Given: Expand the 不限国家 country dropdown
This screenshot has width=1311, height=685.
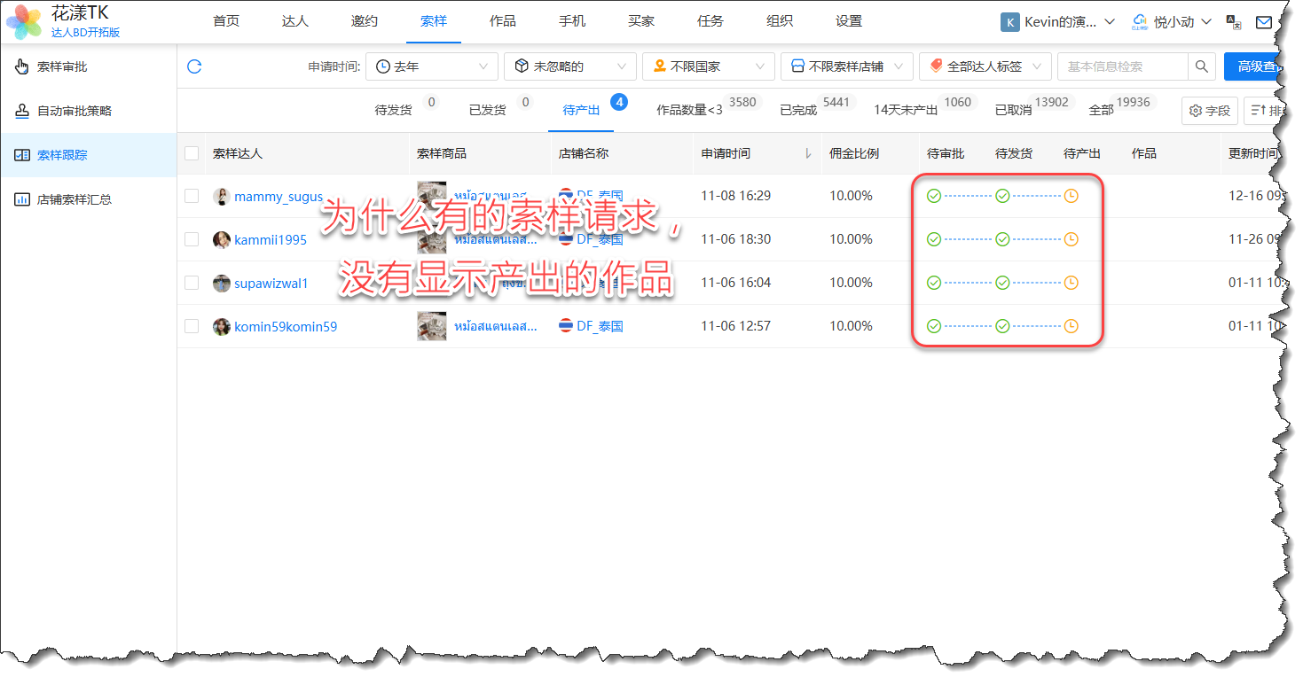Looking at the screenshot, I should 708,66.
